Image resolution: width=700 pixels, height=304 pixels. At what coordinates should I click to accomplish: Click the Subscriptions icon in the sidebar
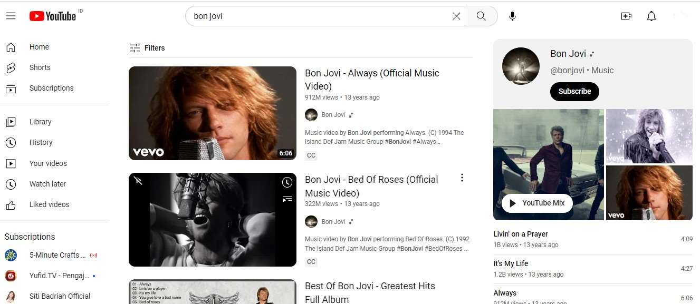coord(11,88)
